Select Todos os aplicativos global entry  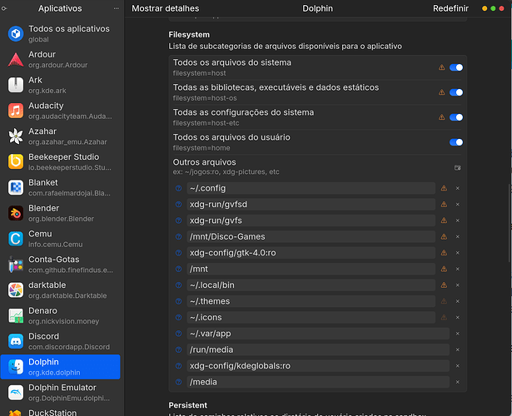[61, 33]
